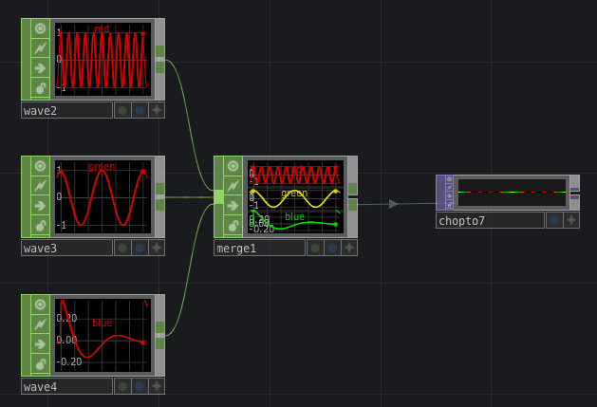
Task: Toggle viewer active flag on wave3
Action: (x=41, y=166)
